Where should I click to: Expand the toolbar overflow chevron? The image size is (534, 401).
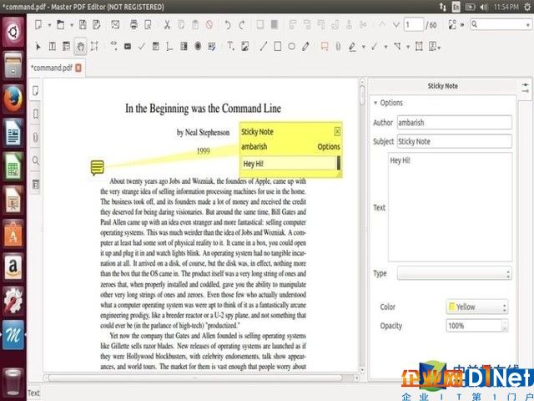pyautogui.click(x=462, y=25)
